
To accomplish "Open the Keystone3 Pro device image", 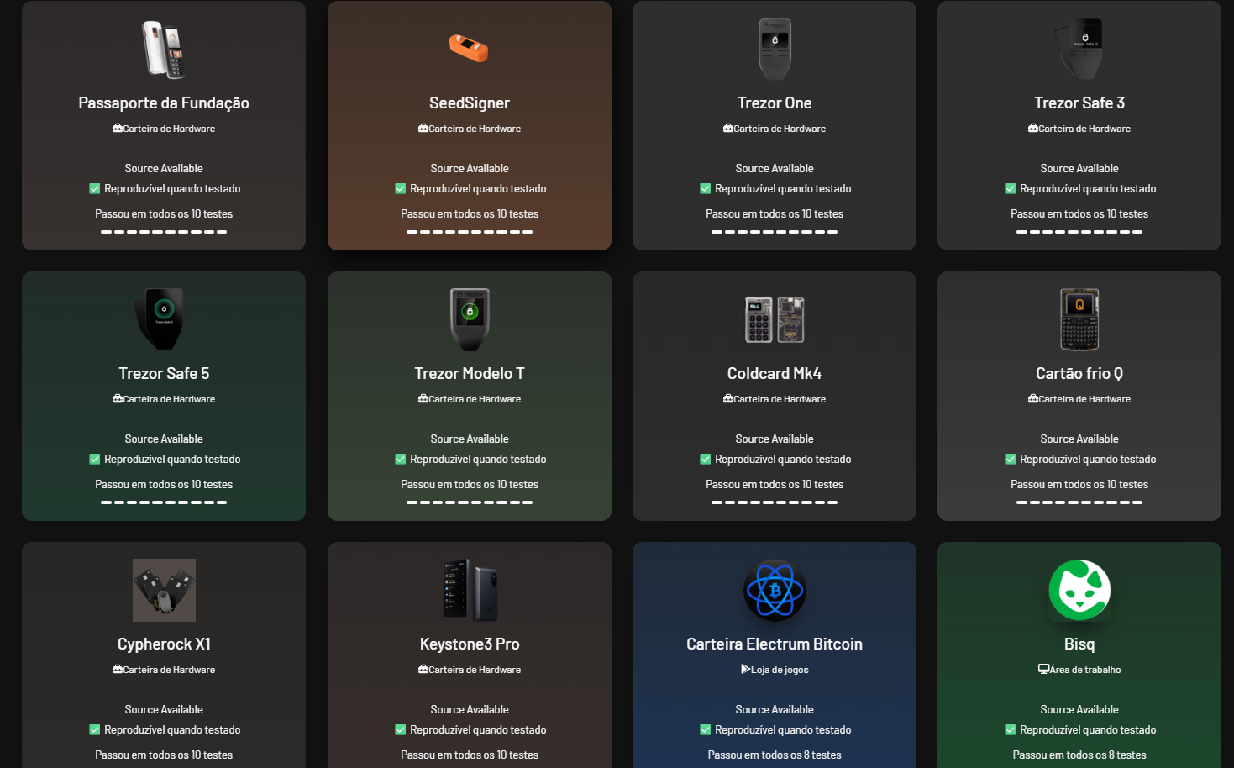I will click(x=470, y=590).
